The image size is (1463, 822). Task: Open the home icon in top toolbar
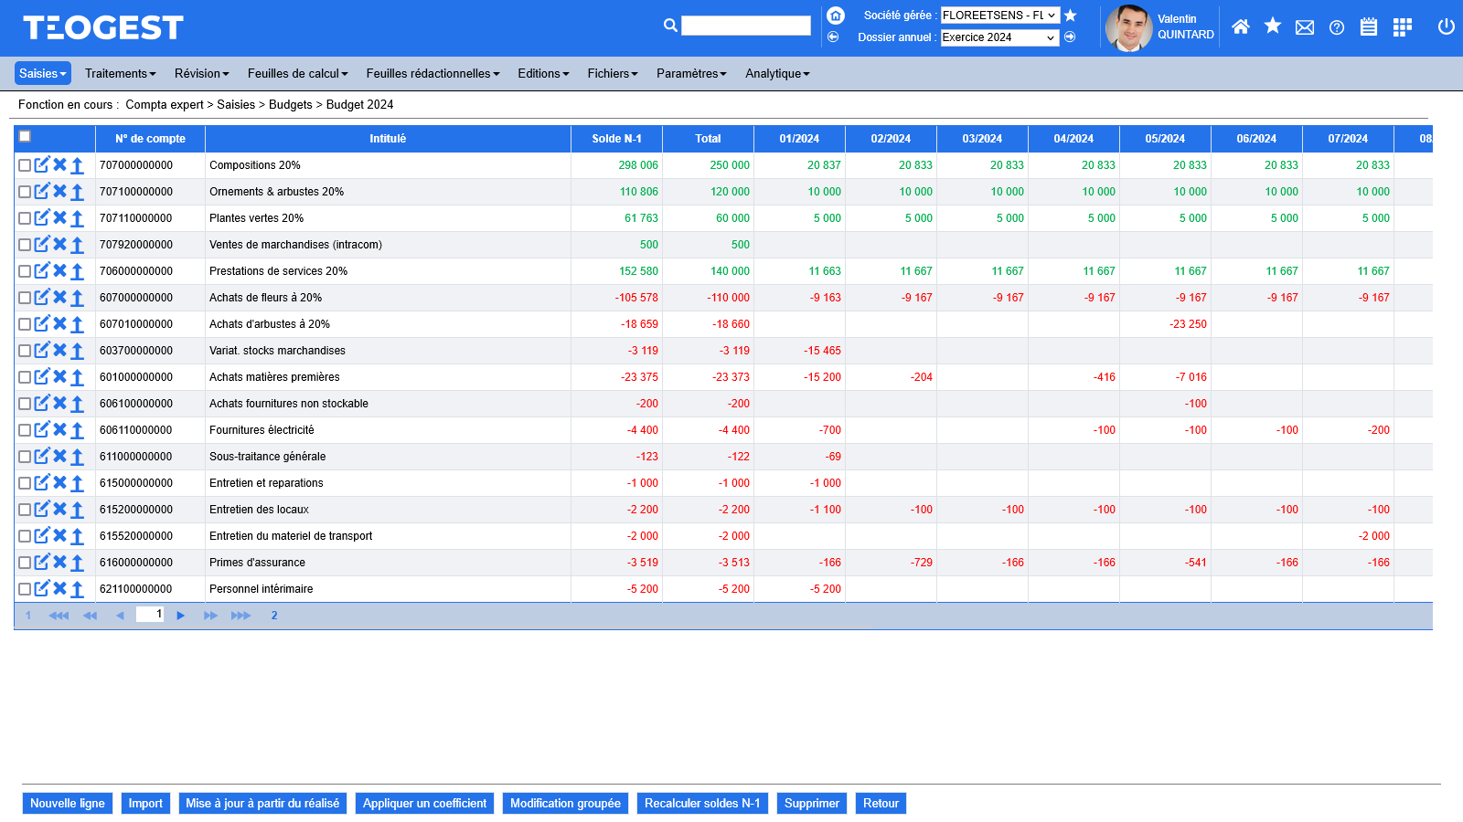pos(1241,27)
